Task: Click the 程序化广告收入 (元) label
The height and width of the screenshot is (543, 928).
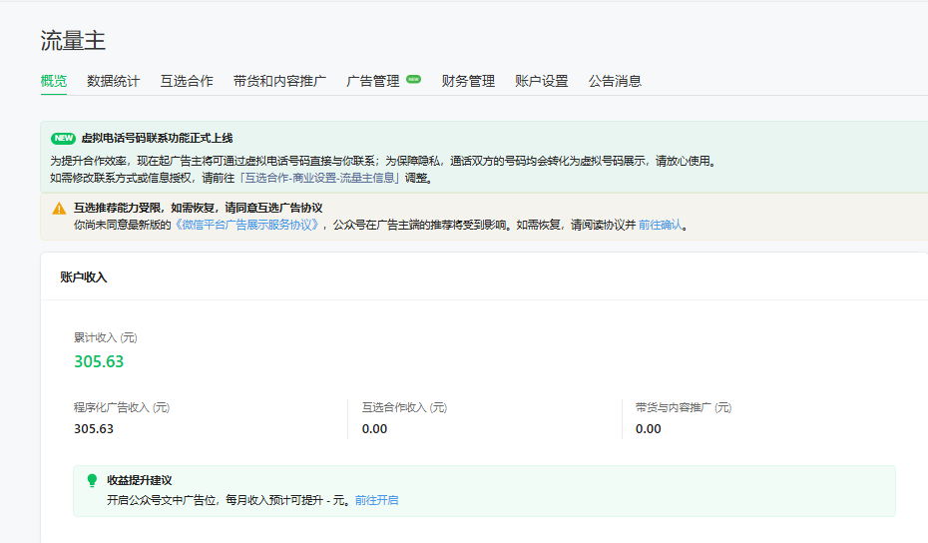Action: [x=122, y=407]
